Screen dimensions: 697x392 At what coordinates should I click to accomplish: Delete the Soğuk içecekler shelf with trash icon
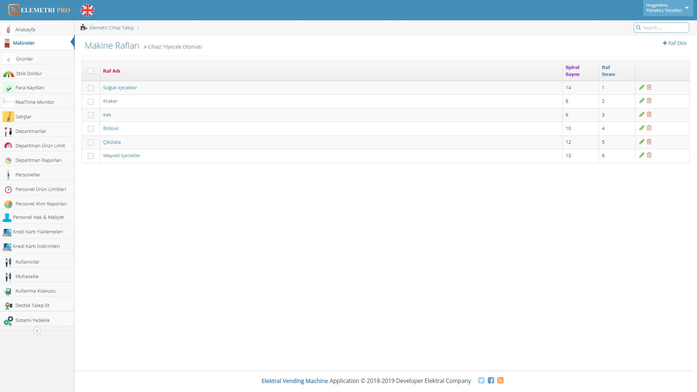tap(649, 87)
